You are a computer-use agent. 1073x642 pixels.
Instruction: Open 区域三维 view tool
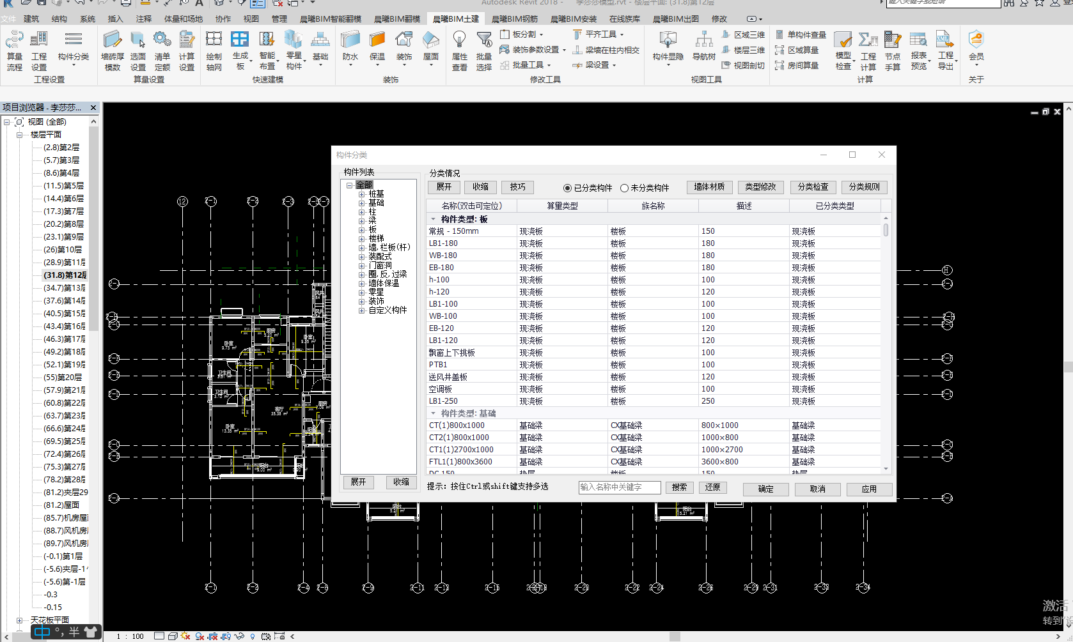point(743,34)
